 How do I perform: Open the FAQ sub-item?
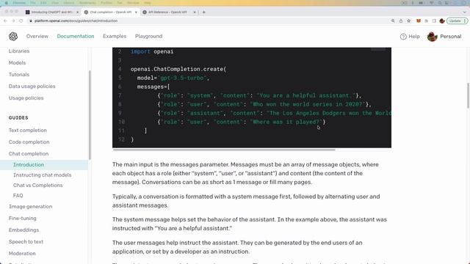(18, 196)
